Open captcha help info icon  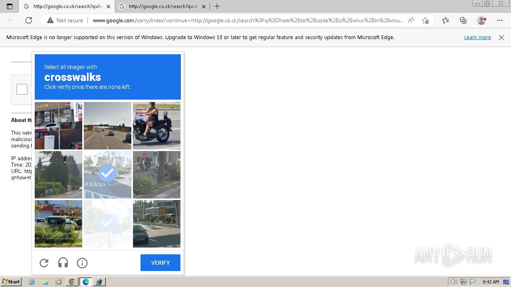[82, 263]
